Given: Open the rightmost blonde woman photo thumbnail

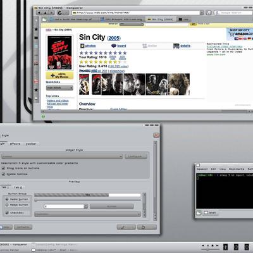Looking at the screenshot, I should coord(179,84).
